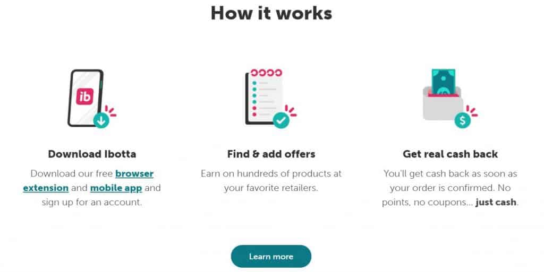Click the Learn more button
The height and width of the screenshot is (272, 544).
click(271, 257)
